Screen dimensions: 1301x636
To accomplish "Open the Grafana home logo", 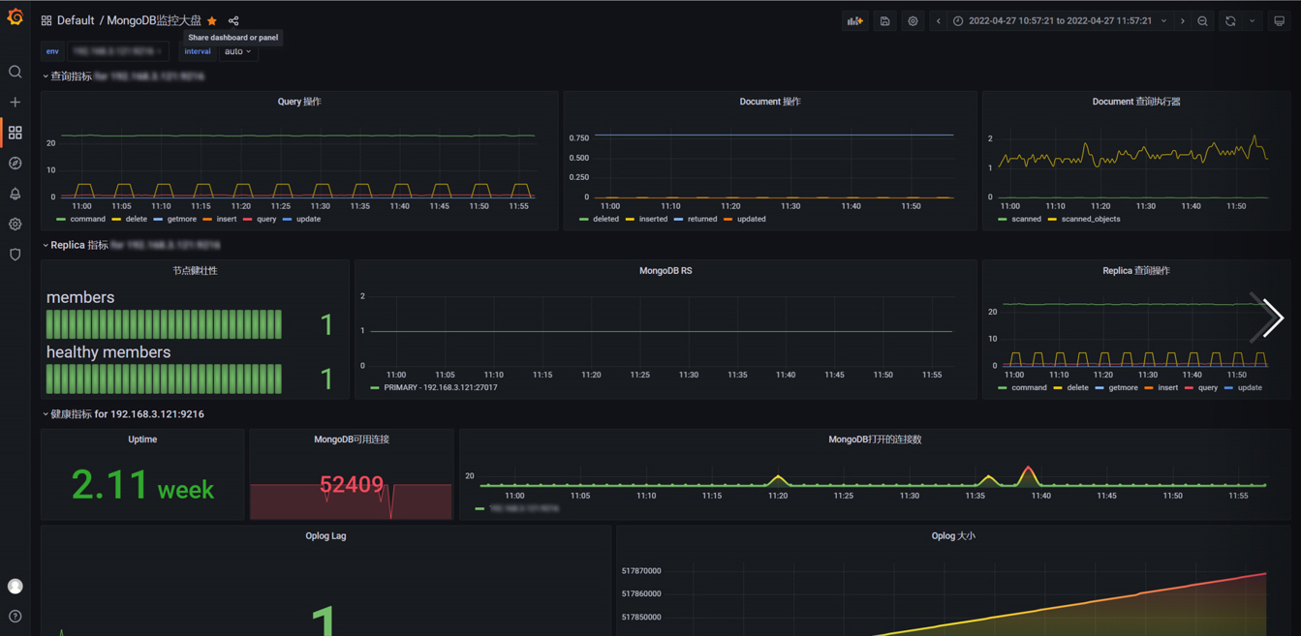I will (15, 17).
